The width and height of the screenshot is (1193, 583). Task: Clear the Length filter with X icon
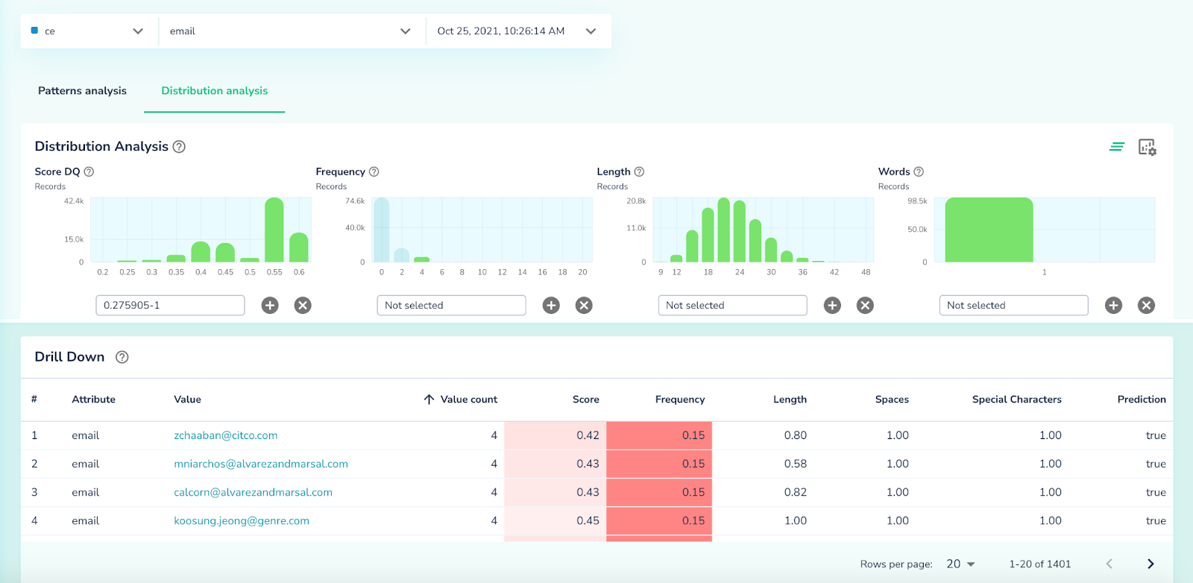pos(865,305)
